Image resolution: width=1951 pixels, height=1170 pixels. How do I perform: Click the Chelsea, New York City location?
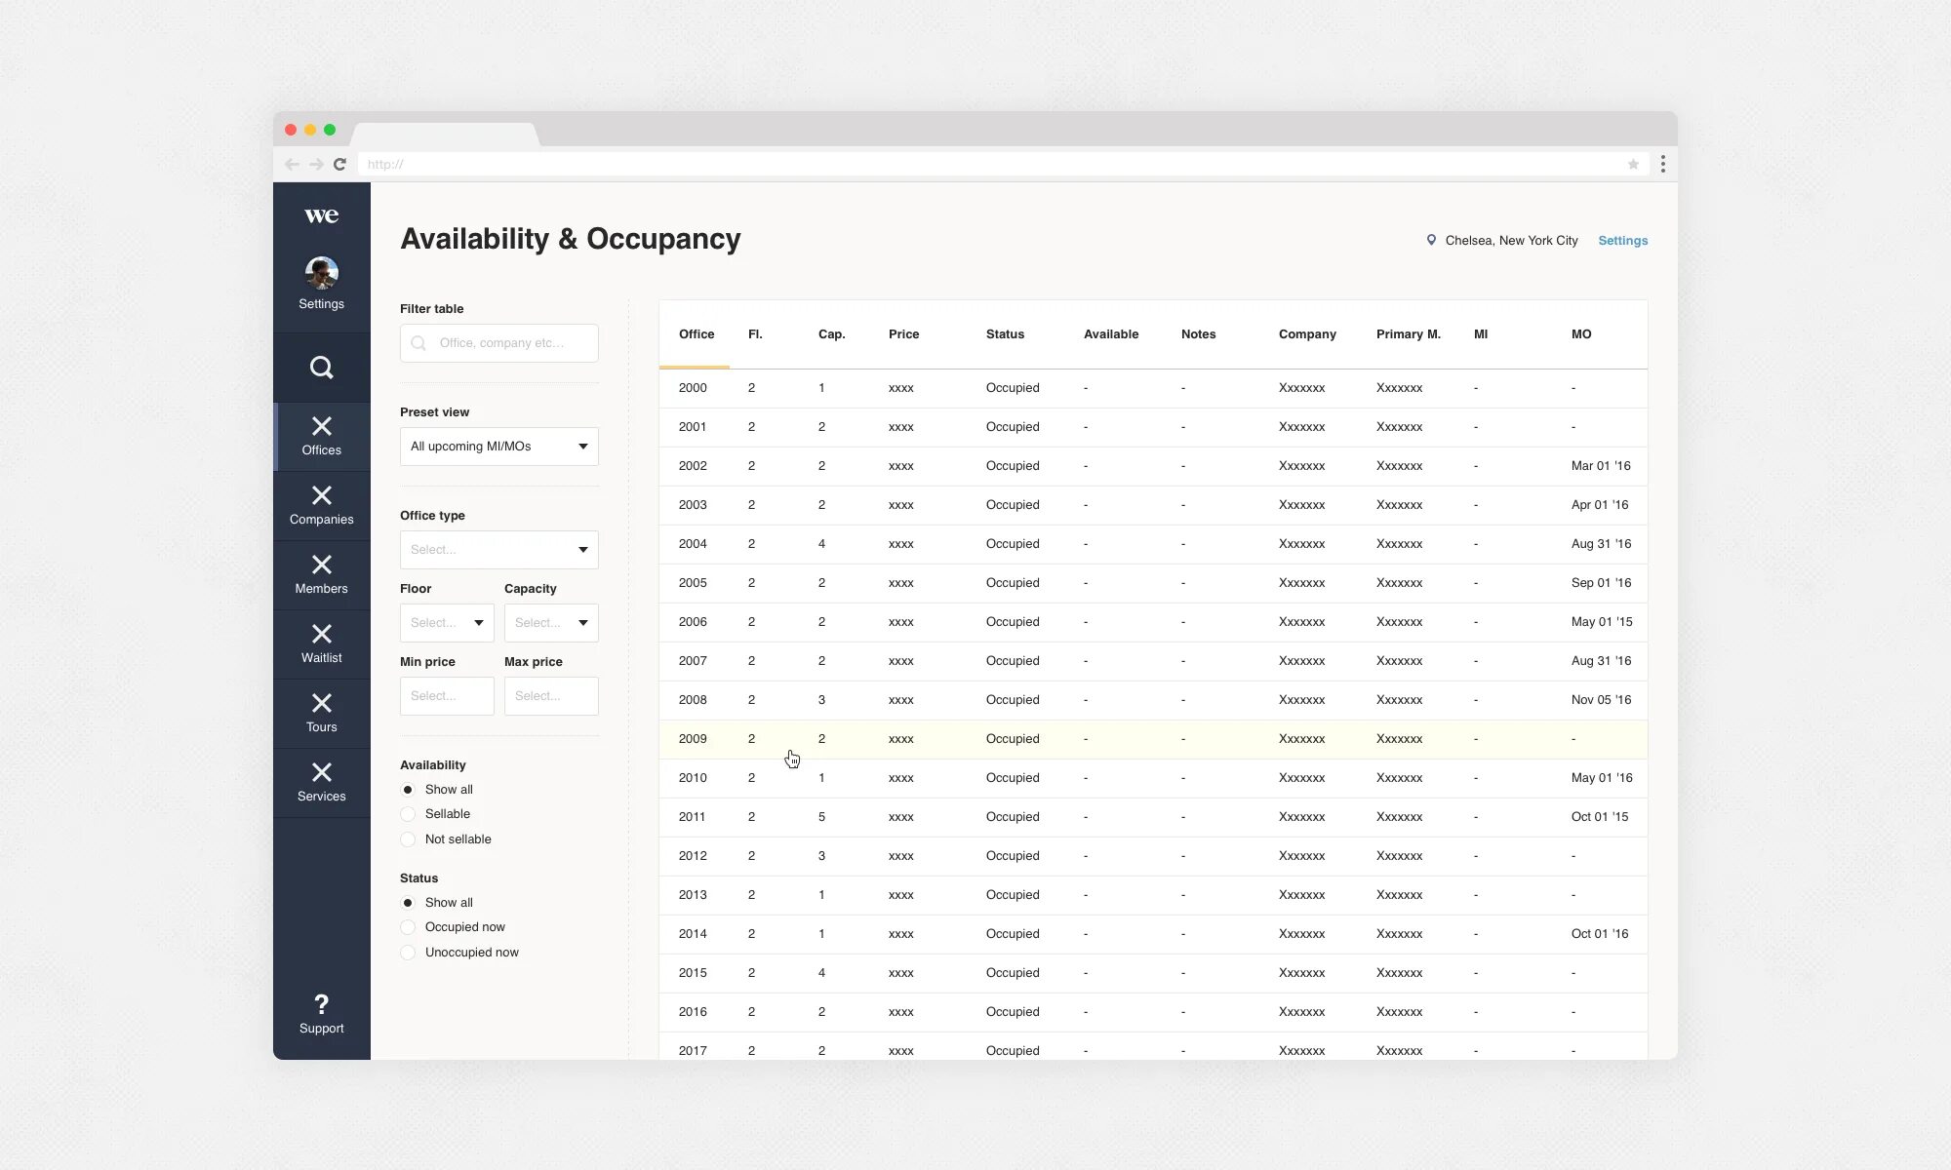(x=1510, y=241)
